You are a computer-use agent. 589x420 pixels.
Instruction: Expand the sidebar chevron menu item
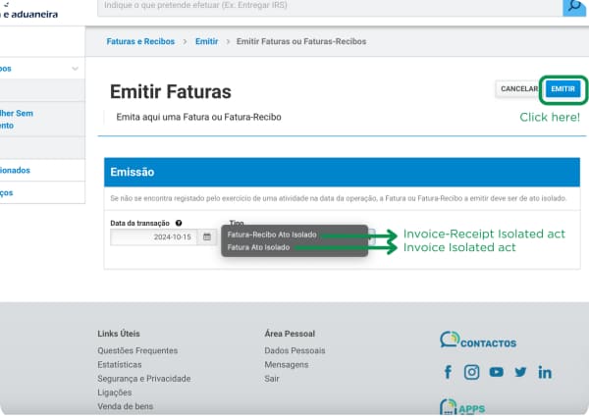coord(76,69)
